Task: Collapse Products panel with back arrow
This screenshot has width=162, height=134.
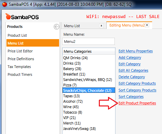Action: pos(56,27)
